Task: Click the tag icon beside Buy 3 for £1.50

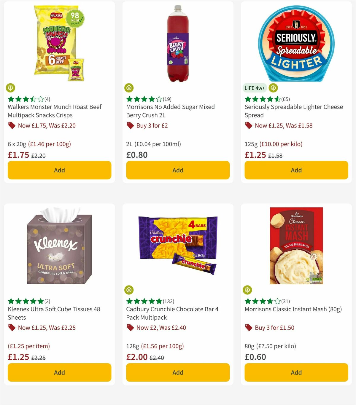Action: pos(248,328)
